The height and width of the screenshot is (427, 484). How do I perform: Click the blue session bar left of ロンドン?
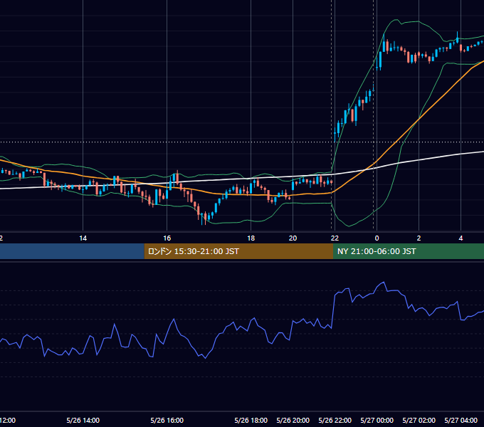72,251
